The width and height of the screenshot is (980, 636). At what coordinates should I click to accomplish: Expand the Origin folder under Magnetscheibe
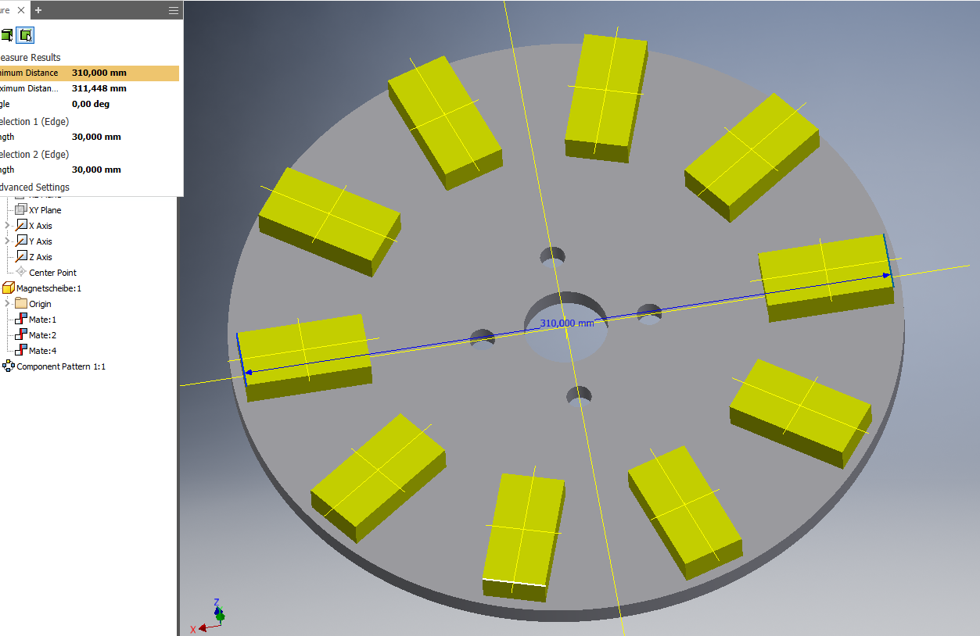click(x=8, y=304)
